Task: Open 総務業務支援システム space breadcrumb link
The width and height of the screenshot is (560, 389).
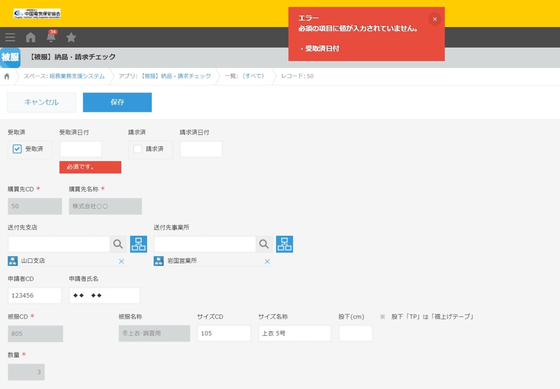Action: (77, 76)
